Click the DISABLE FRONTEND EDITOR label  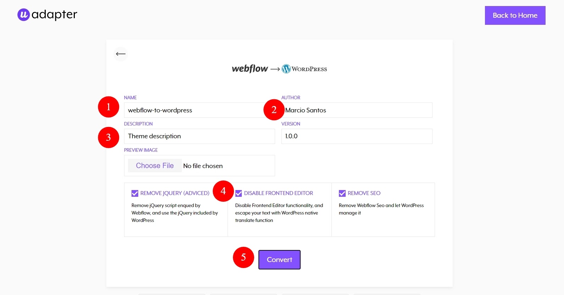click(x=279, y=193)
